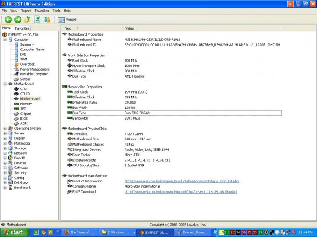The height and width of the screenshot is (237, 317).
Task: Select the Software category icon
Action: (x=11, y=168)
